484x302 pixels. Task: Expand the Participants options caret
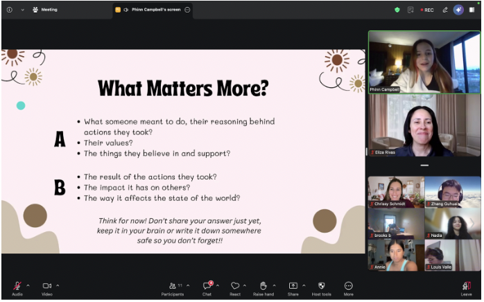coord(188,286)
